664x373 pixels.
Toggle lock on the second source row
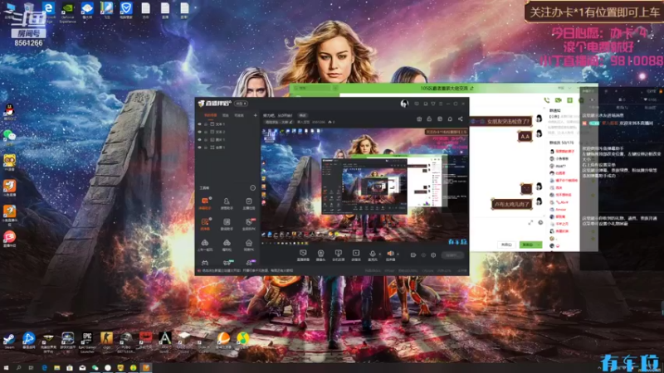click(x=206, y=132)
